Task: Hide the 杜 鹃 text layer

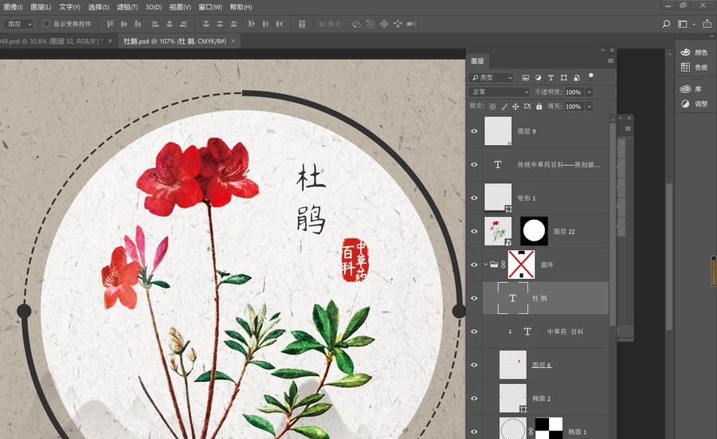Action: pos(474,298)
